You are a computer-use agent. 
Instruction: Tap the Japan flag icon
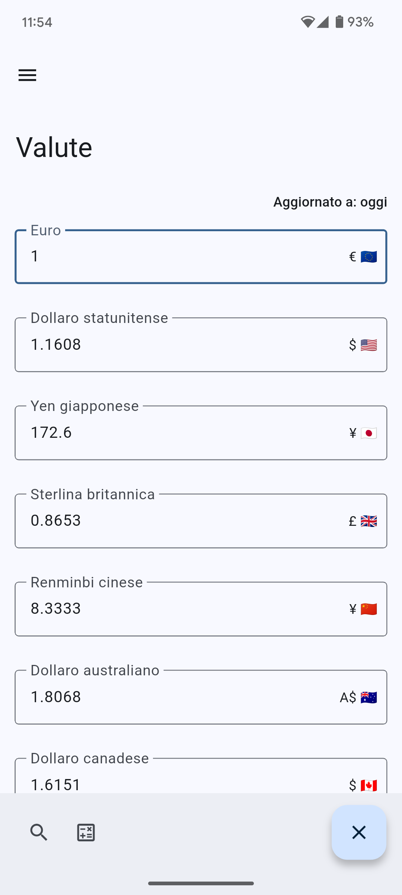tap(368, 433)
